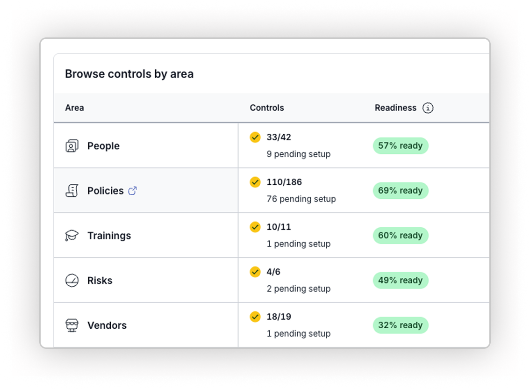Click the yellow checkmark beside 10/11
Screen dimensions: 530x390
pyautogui.click(x=255, y=227)
